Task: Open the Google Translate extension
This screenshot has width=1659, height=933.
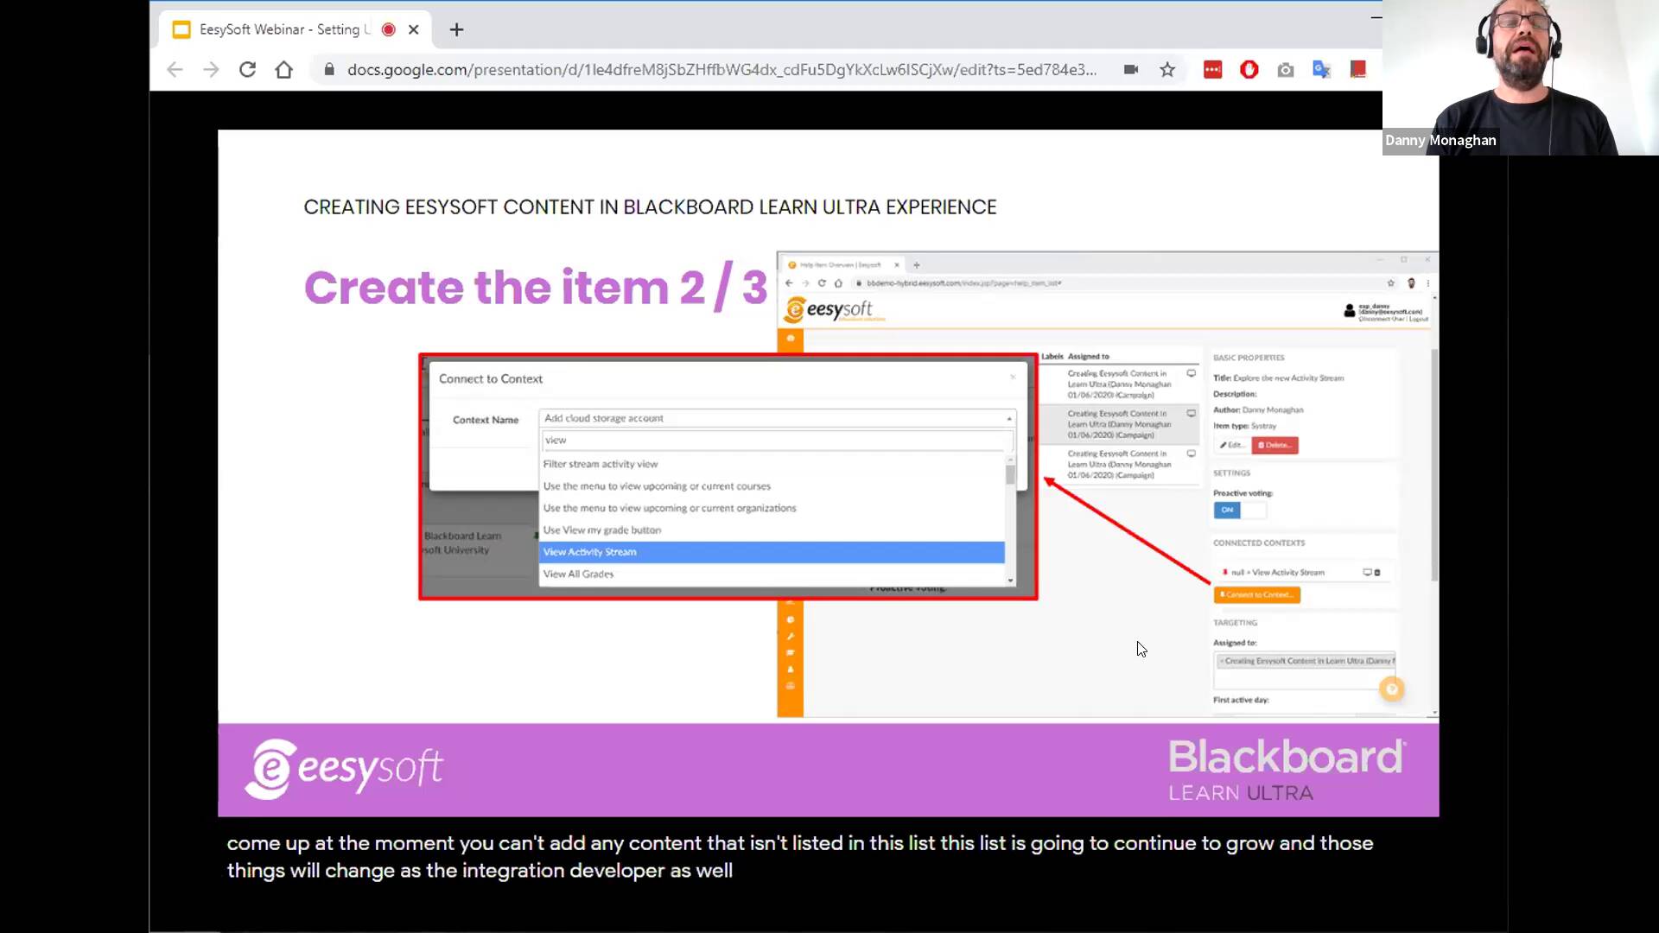Action: point(1321,70)
